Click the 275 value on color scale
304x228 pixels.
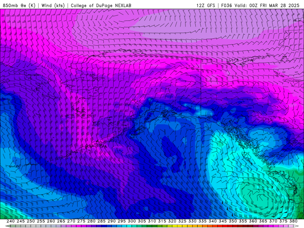(x=81, y=221)
